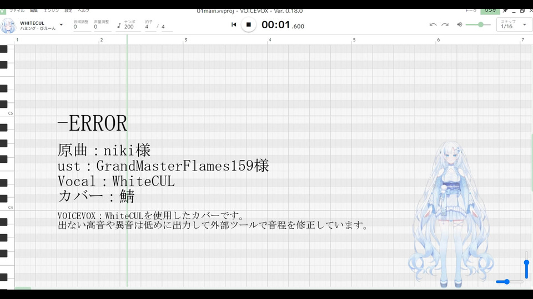Click the vertical scrollbar at right edge
This screenshot has height=299, width=533.
coord(532,162)
